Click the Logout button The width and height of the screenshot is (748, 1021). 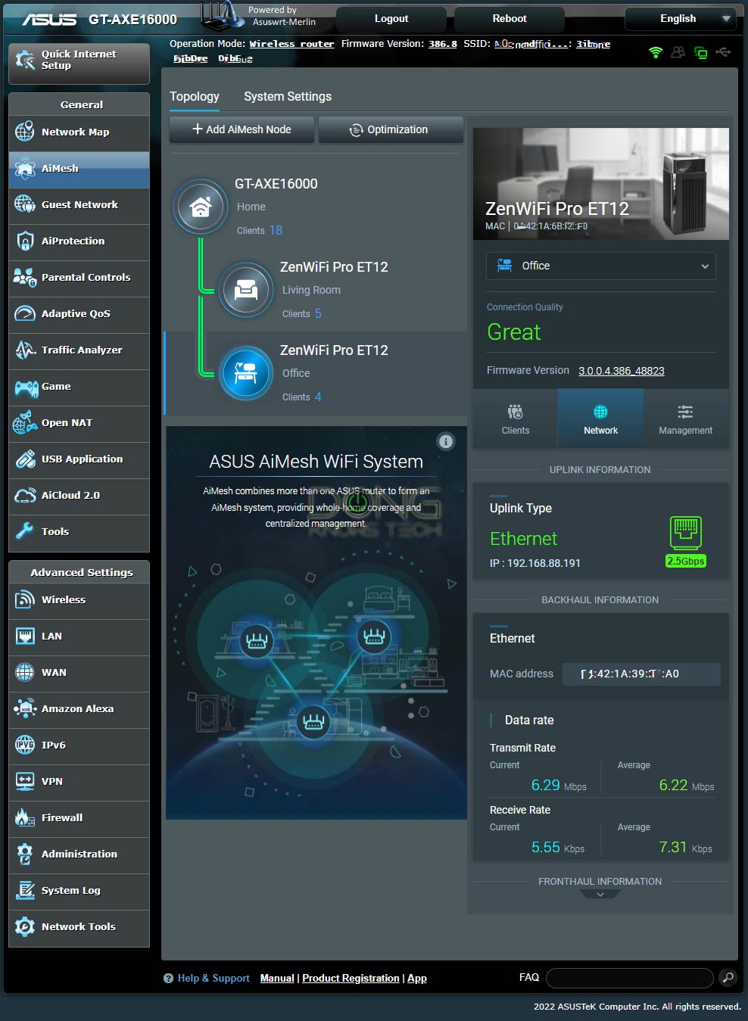click(391, 19)
